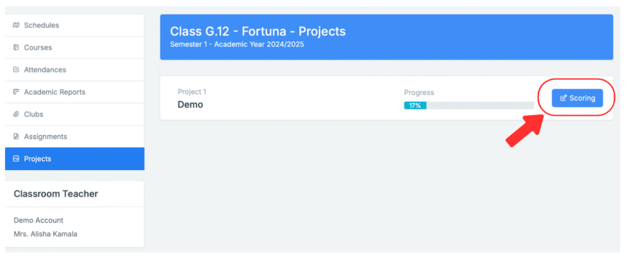The image size is (629, 263).
Task: Click the pencil icon on Scoring button
Action: tap(563, 98)
